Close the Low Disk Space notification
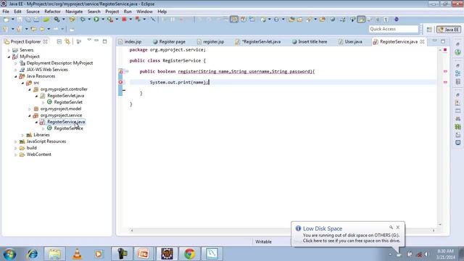Screen dimensions: 464x261 [x=398, y=227]
